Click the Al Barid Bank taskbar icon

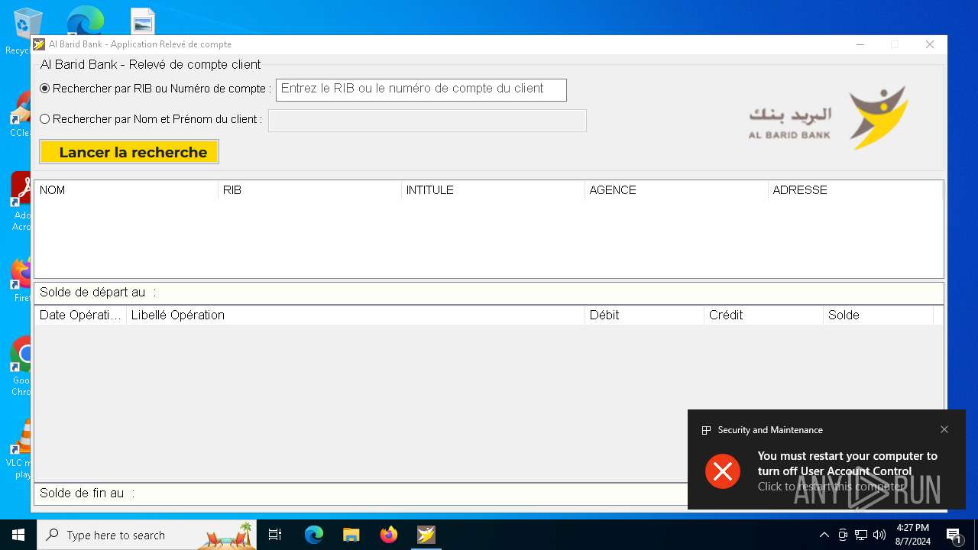click(426, 535)
